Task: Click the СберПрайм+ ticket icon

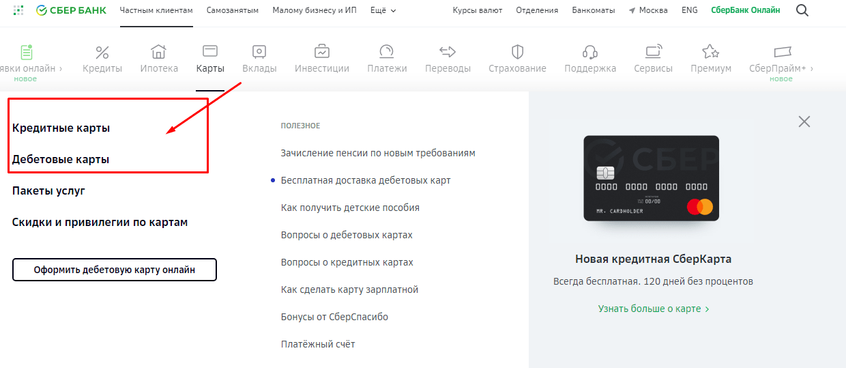Action: pyautogui.click(x=782, y=52)
